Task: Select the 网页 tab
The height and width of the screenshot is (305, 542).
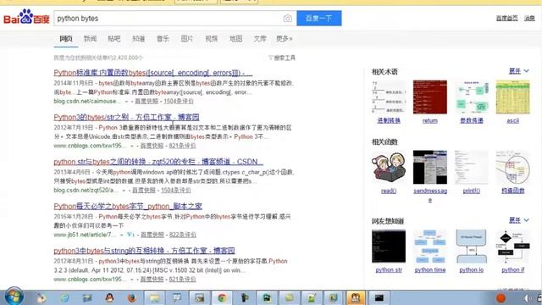Action: 66,39
